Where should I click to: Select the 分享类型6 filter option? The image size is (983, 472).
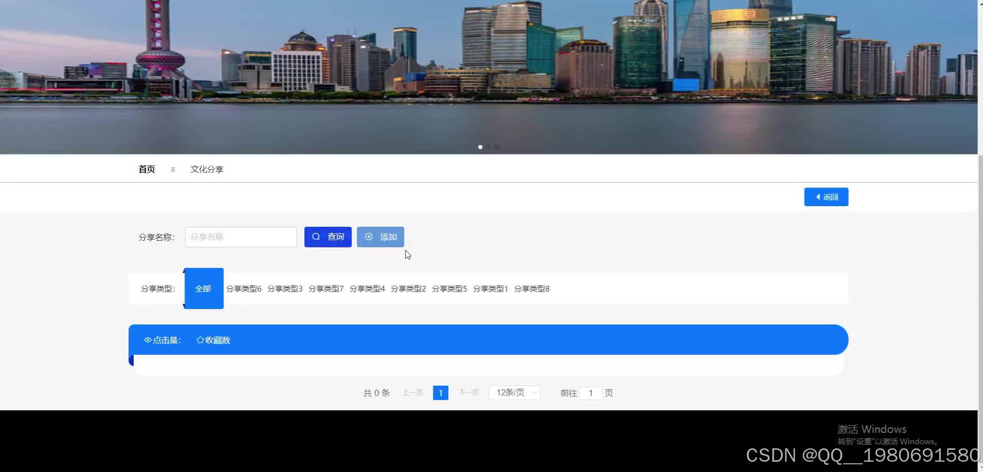pos(244,288)
